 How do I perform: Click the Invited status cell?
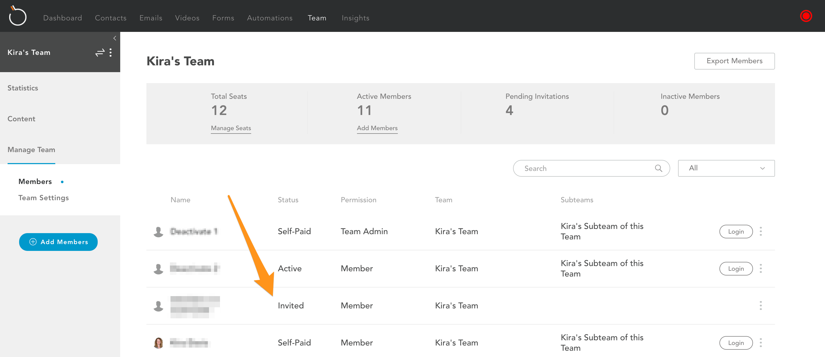click(290, 306)
